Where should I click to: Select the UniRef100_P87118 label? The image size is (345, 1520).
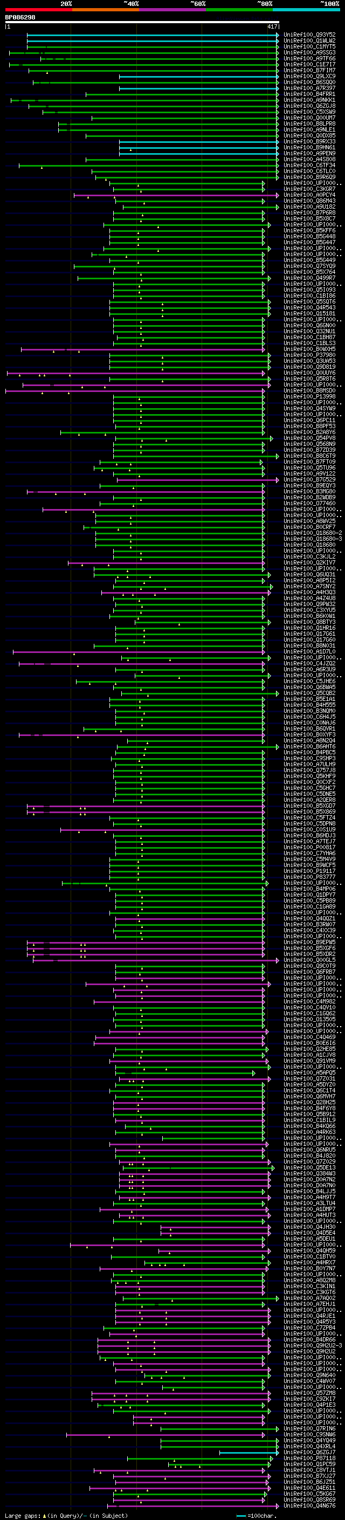tap(309, 1458)
